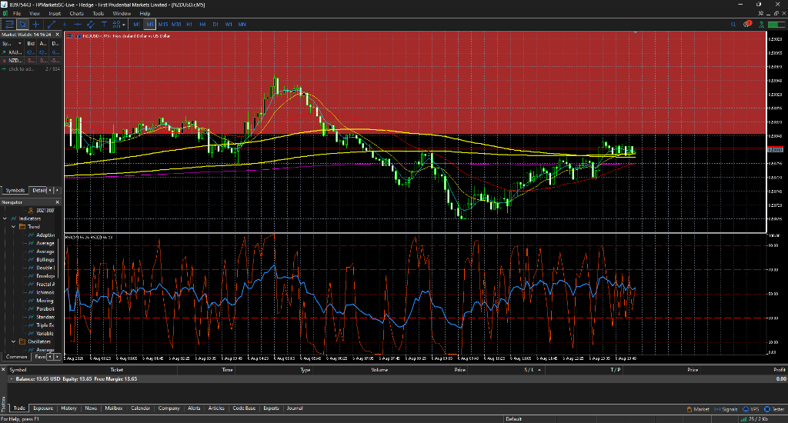This screenshot has width=788, height=423.
Task: Select the arrow cursor tool
Action: click(22, 24)
